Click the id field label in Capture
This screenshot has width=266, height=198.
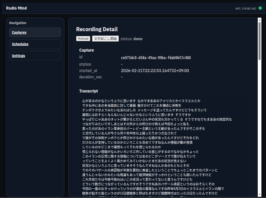[81, 58]
